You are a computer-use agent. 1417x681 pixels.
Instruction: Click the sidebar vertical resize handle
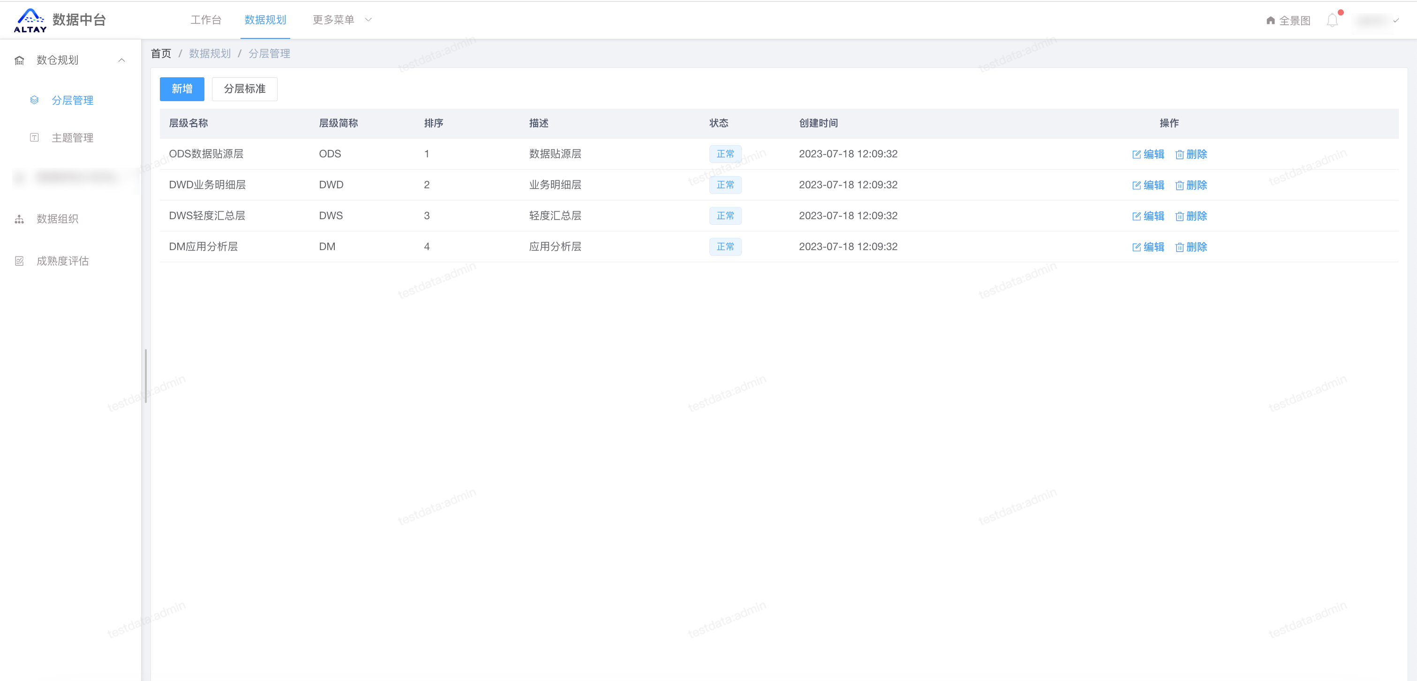(145, 376)
